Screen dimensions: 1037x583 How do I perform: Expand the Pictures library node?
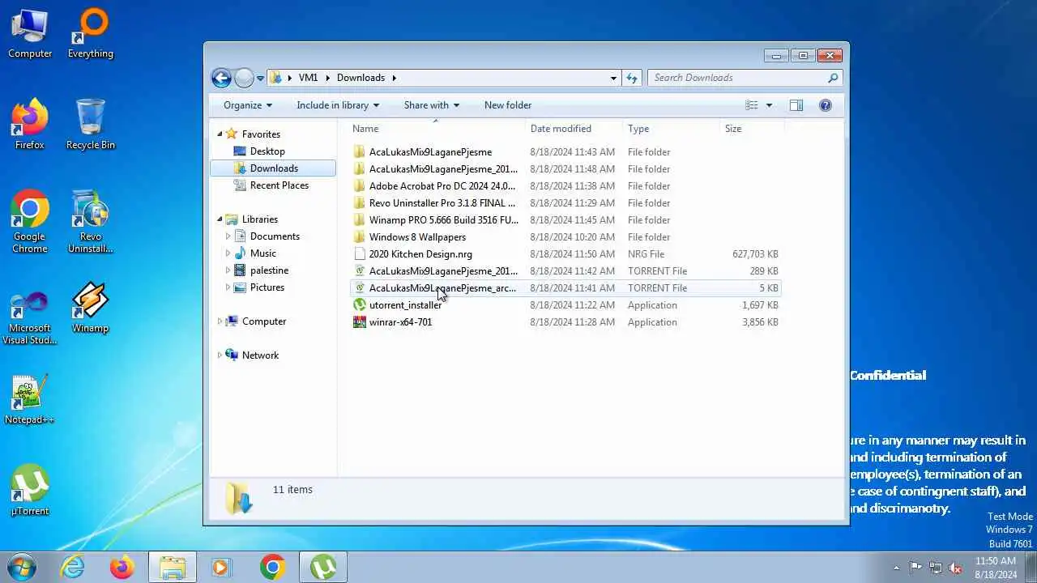(x=228, y=287)
